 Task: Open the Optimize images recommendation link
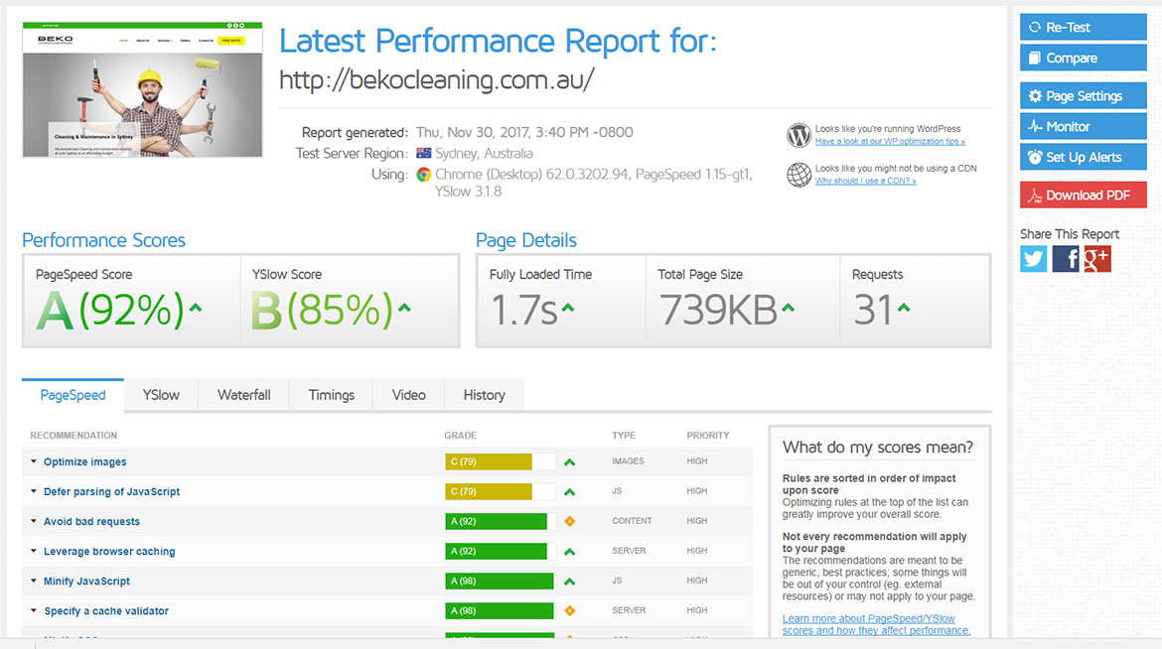coord(84,461)
